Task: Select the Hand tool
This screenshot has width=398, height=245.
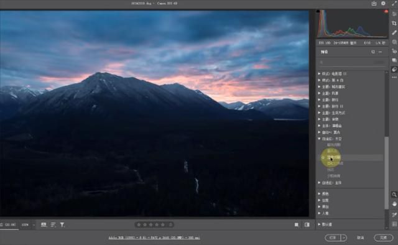Action: 394,204
